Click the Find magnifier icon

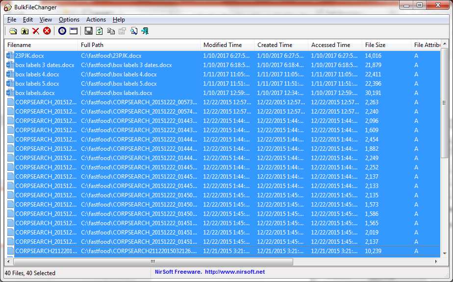point(134,31)
